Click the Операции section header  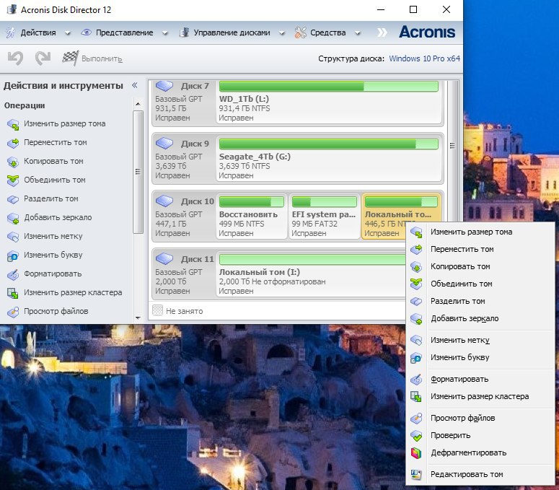[x=25, y=105]
